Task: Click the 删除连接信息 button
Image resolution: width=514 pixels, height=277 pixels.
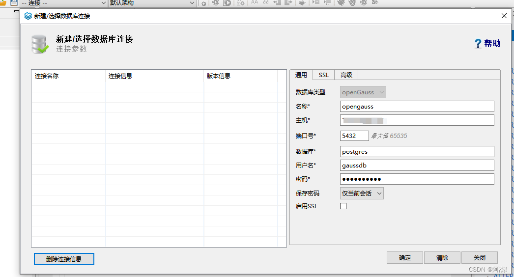Action: click(x=64, y=259)
